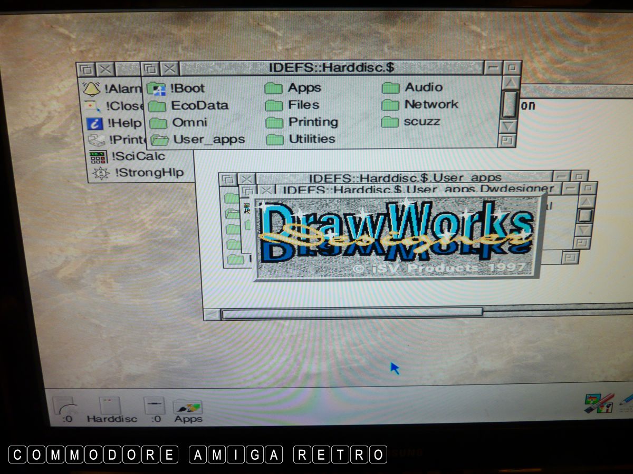633x474 pixels.
Task: Open the Network folder
Action: (x=390, y=105)
